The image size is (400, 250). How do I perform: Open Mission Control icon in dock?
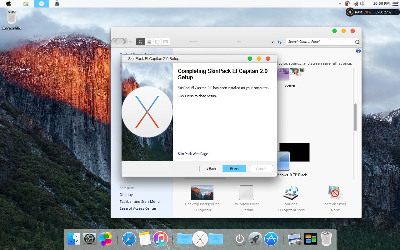[x=311, y=239]
